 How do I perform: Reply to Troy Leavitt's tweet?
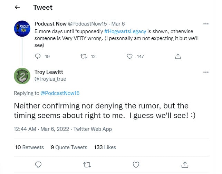[38, 165]
